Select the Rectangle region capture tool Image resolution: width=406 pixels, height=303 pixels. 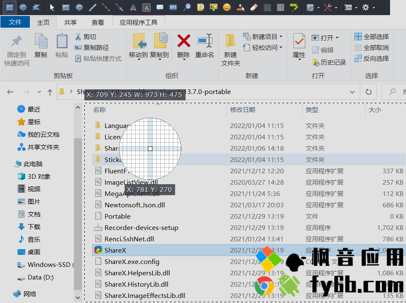tap(10, 7)
